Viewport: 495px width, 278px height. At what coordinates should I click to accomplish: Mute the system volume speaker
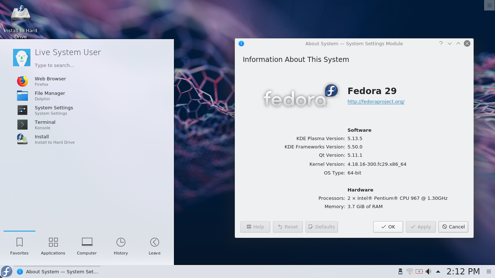[429, 271]
